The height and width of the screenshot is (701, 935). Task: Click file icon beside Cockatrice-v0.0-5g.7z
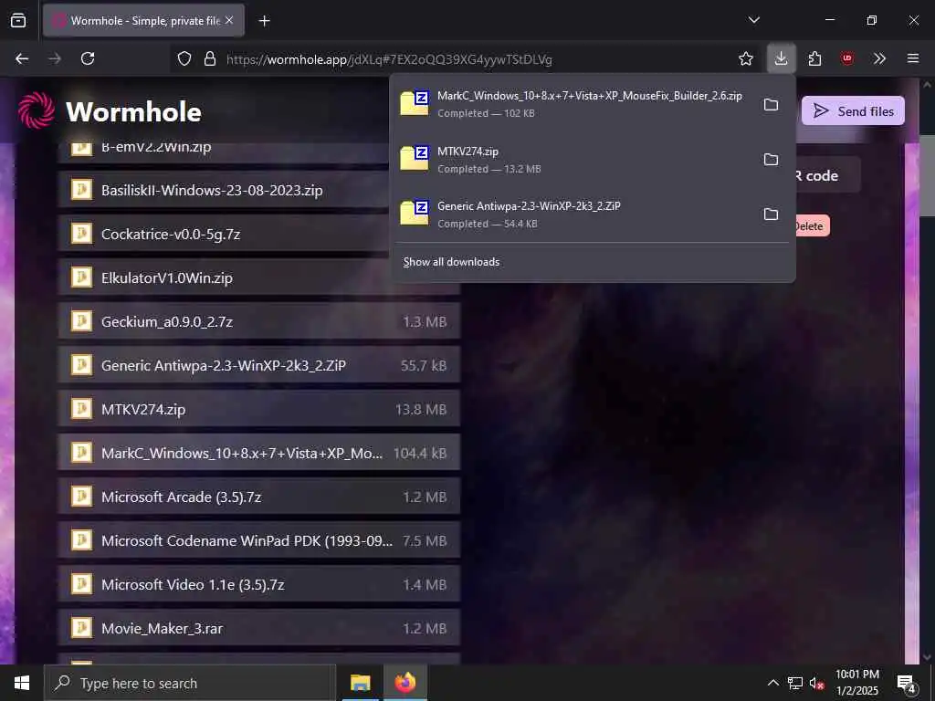tap(81, 234)
